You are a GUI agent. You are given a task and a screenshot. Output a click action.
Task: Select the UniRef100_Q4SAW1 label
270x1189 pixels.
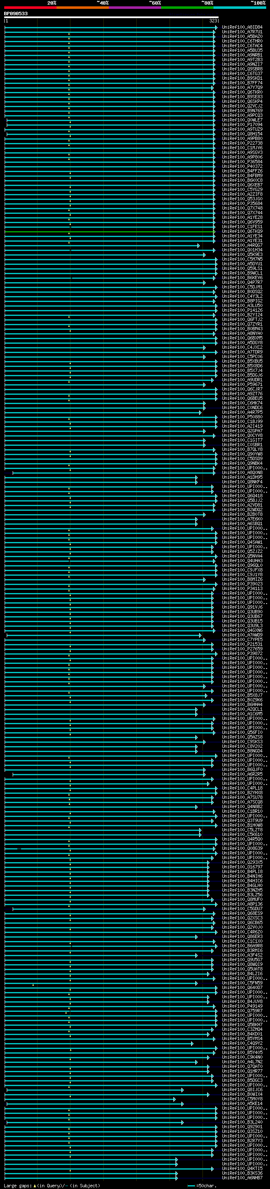[242, 542]
